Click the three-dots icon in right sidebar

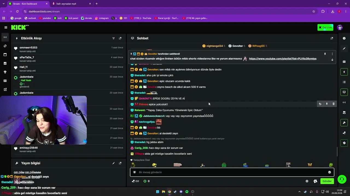tap(344, 133)
